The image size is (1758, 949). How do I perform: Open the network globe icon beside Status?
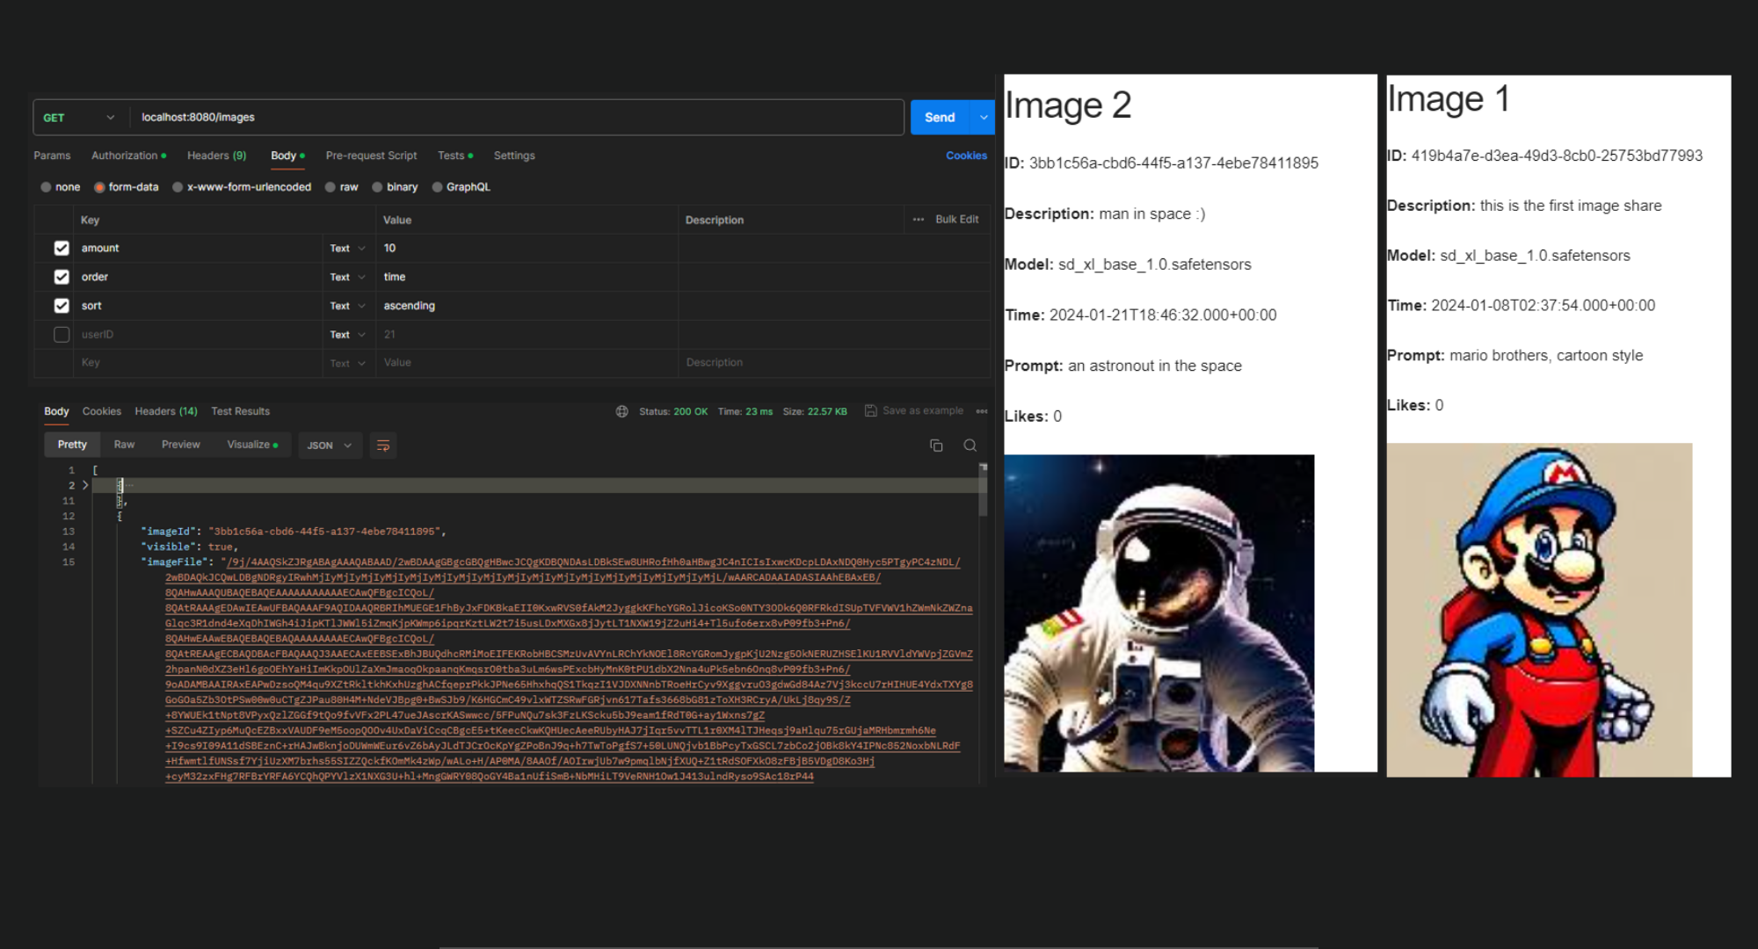pyautogui.click(x=621, y=411)
